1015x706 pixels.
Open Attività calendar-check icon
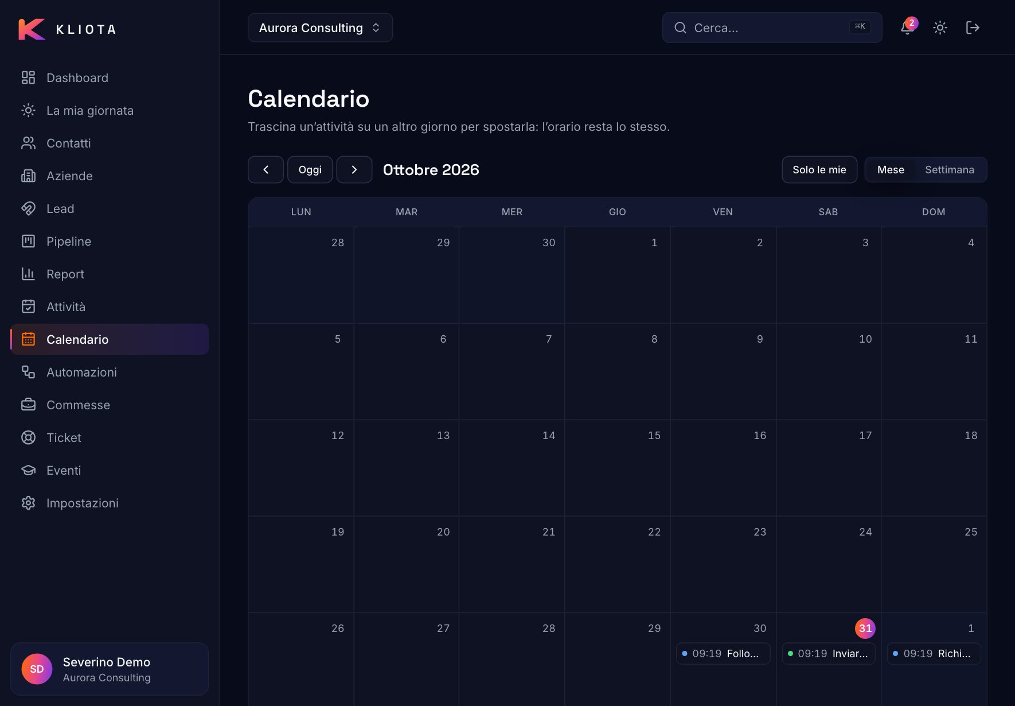(28, 307)
